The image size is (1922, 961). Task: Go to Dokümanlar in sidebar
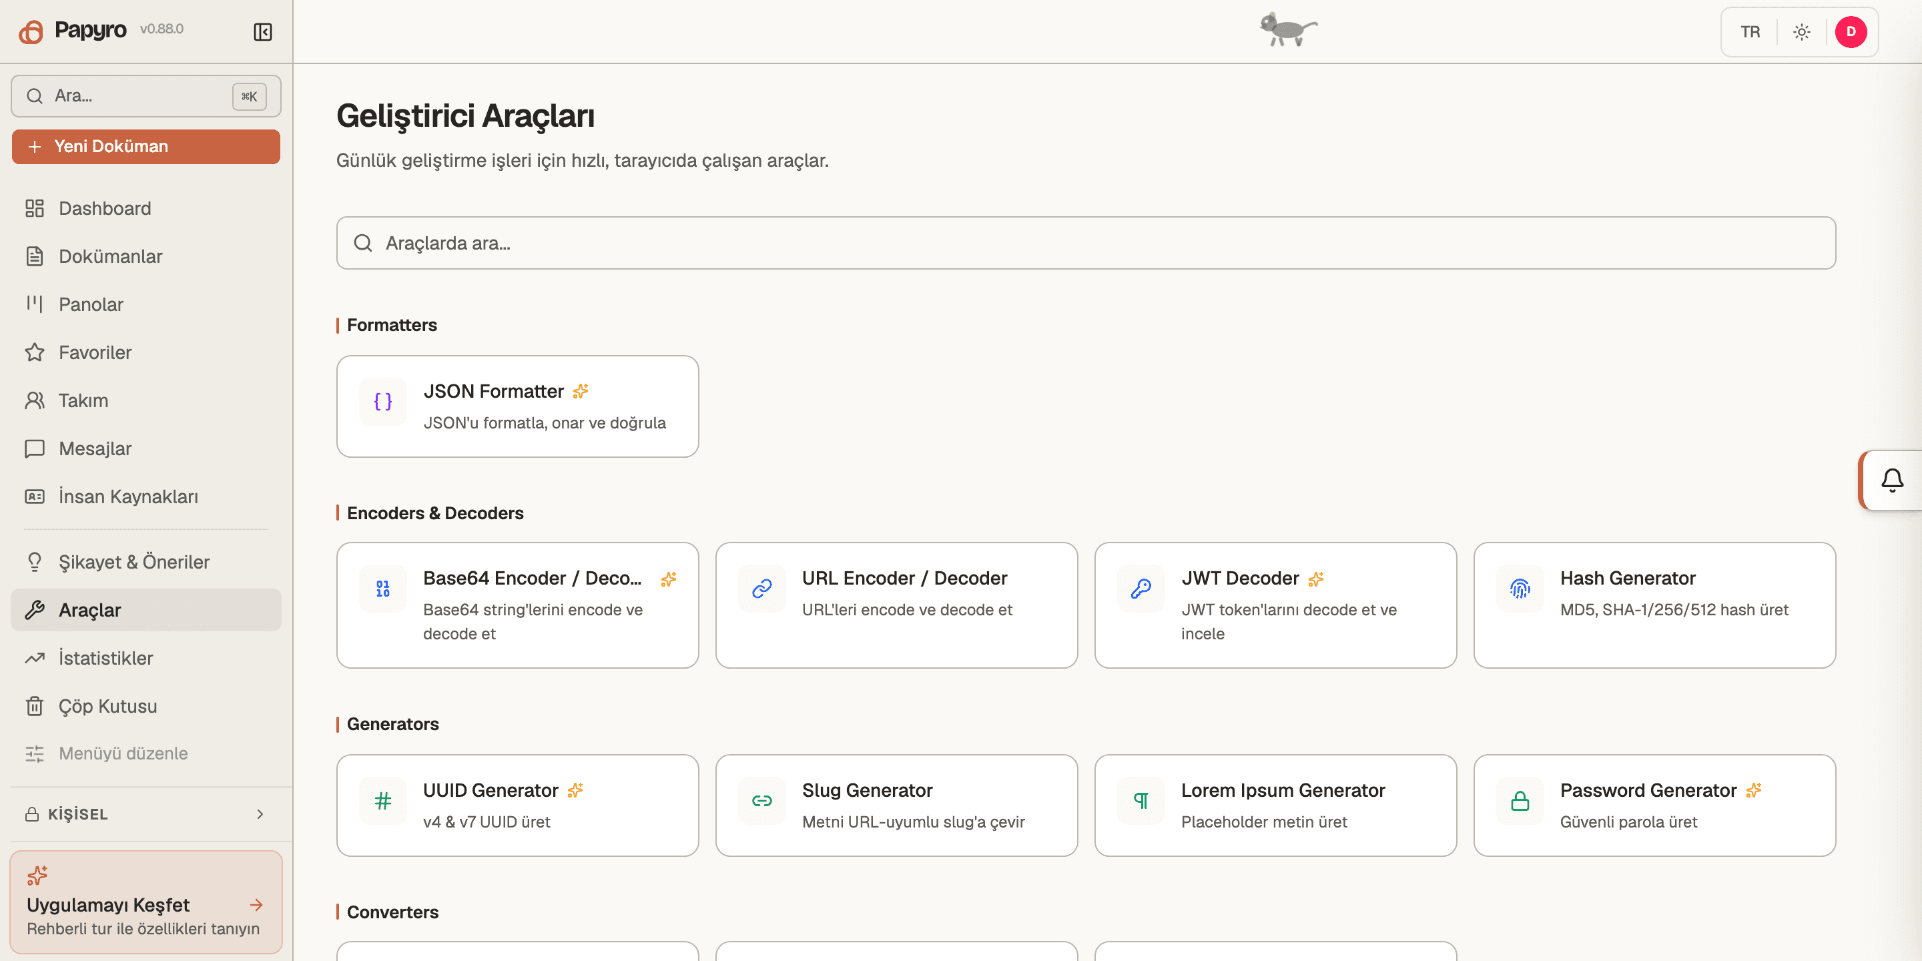145,257
